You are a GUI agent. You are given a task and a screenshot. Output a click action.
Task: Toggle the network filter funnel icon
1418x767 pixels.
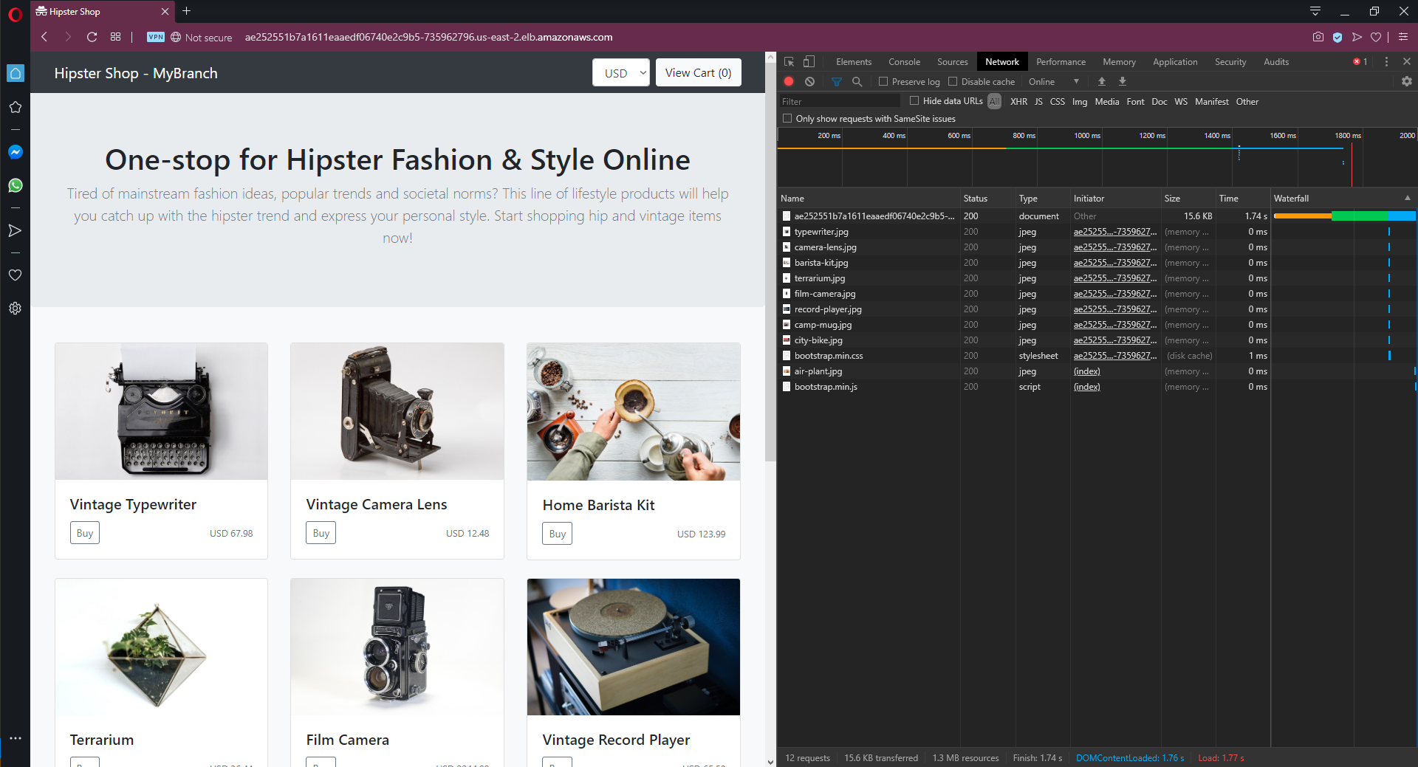point(836,82)
